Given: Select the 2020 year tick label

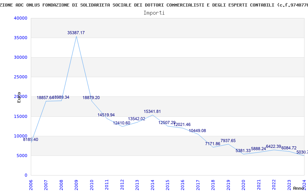Looking at the screenshot, I should [244, 185].
